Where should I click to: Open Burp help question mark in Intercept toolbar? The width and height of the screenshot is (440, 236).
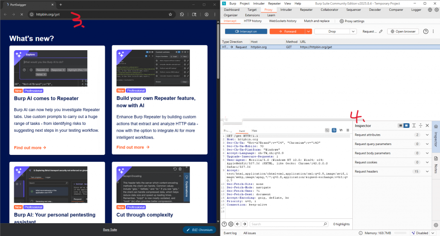426,31
